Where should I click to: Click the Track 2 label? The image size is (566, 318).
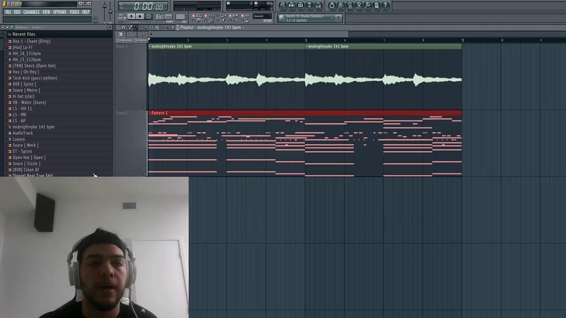(x=122, y=113)
